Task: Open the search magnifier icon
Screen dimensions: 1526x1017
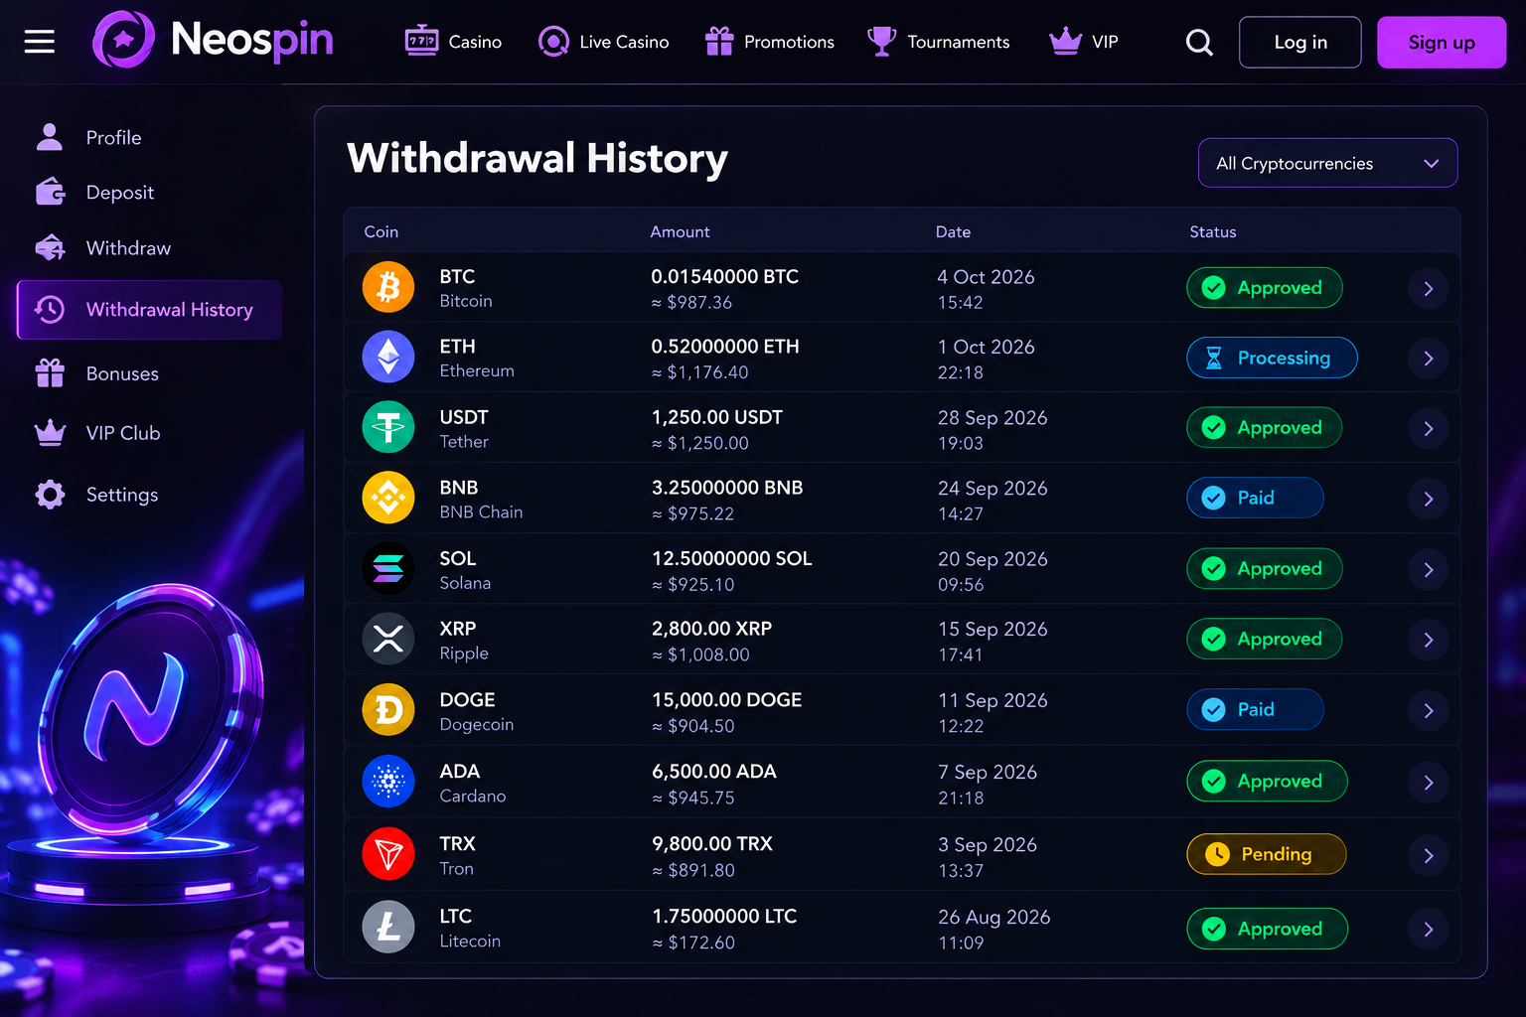Action: 1199,42
